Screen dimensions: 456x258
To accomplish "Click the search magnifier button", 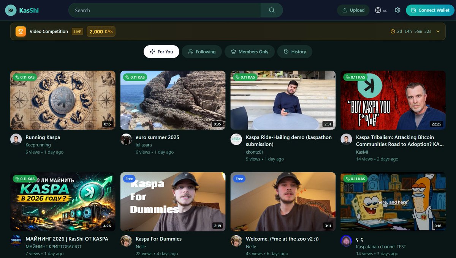I will (x=272, y=10).
